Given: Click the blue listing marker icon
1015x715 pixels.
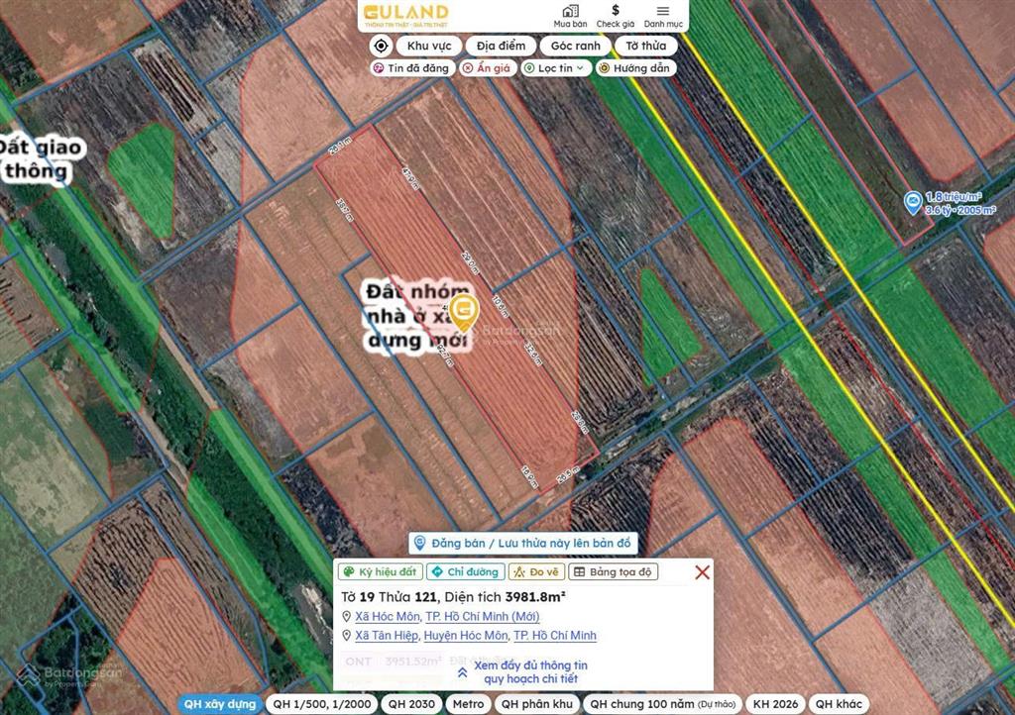Looking at the screenshot, I should coord(913,203).
